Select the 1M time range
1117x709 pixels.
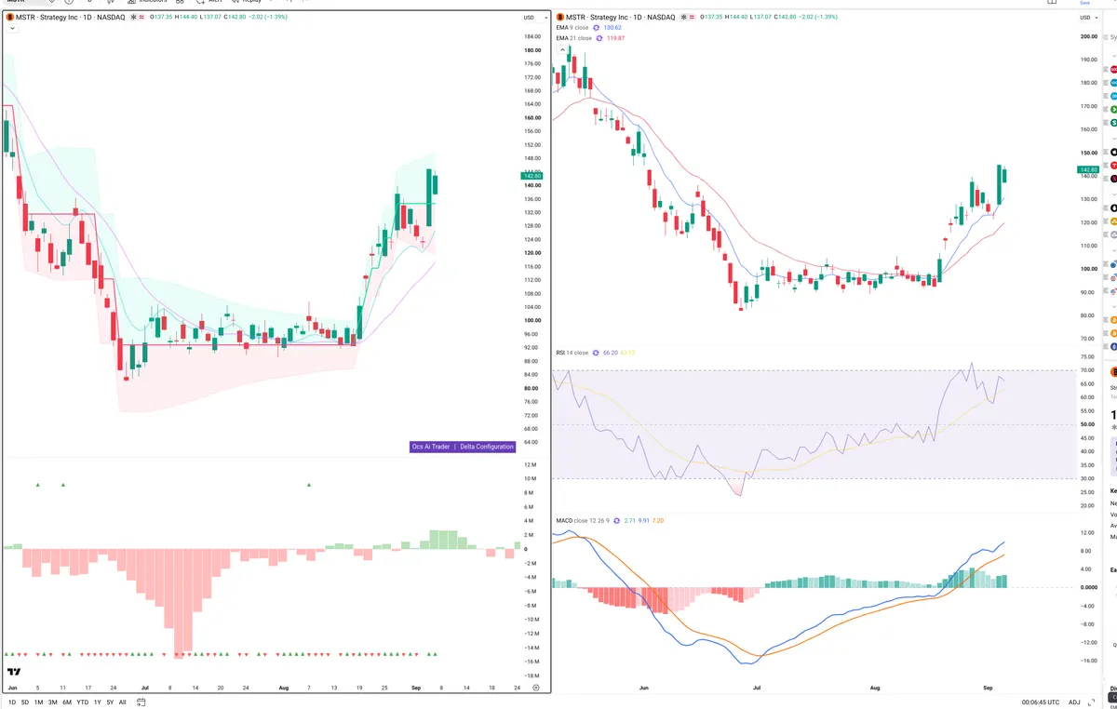click(38, 702)
